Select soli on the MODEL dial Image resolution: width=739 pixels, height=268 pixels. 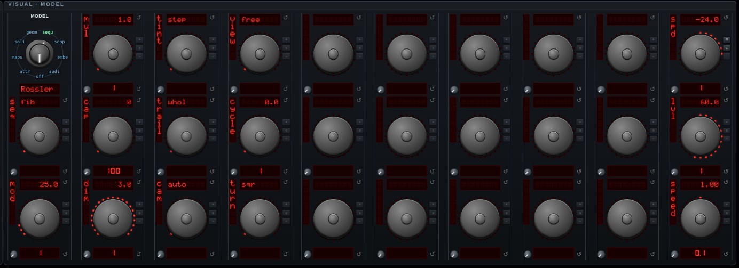pyautogui.click(x=20, y=42)
